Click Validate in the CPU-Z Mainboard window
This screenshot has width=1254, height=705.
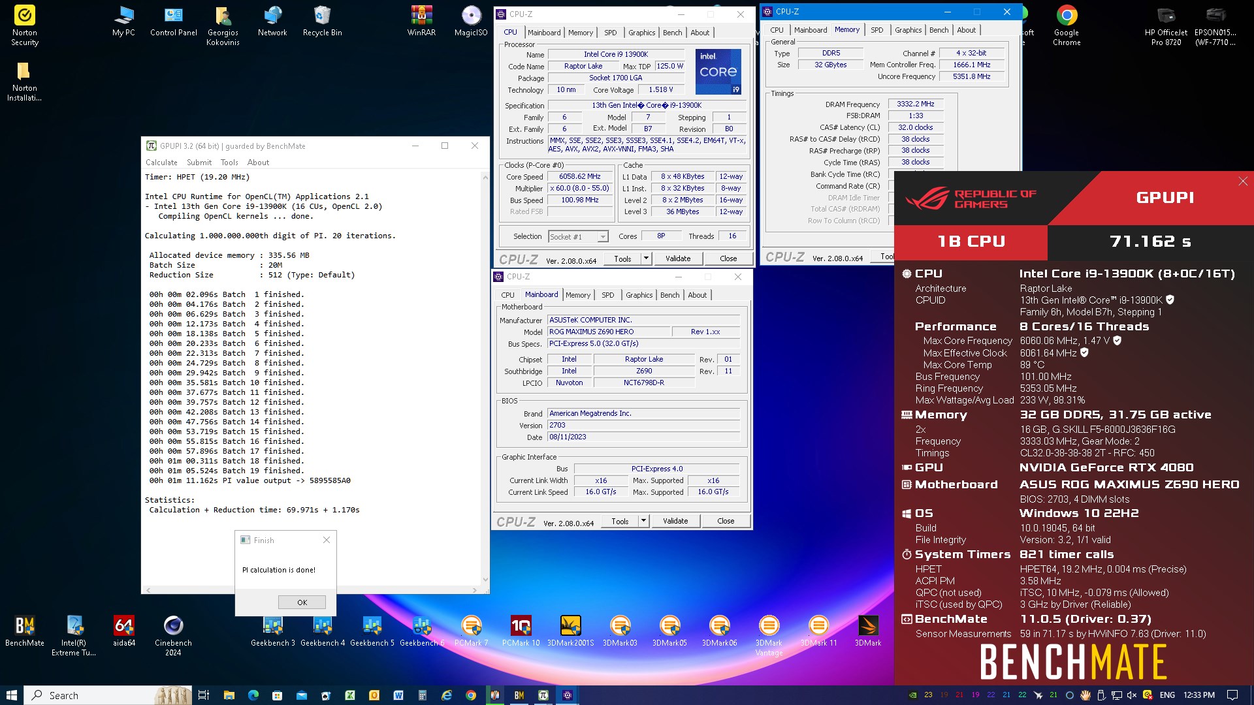pyautogui.click(x=675, y=521)
